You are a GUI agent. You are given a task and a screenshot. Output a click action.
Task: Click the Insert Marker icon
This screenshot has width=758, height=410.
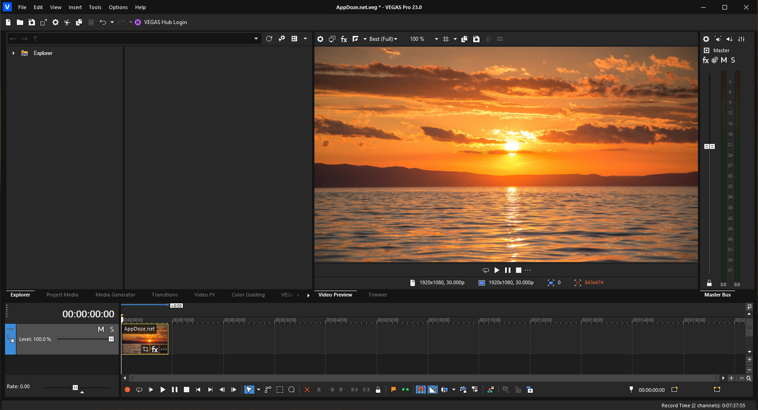(x=393, y=390)
